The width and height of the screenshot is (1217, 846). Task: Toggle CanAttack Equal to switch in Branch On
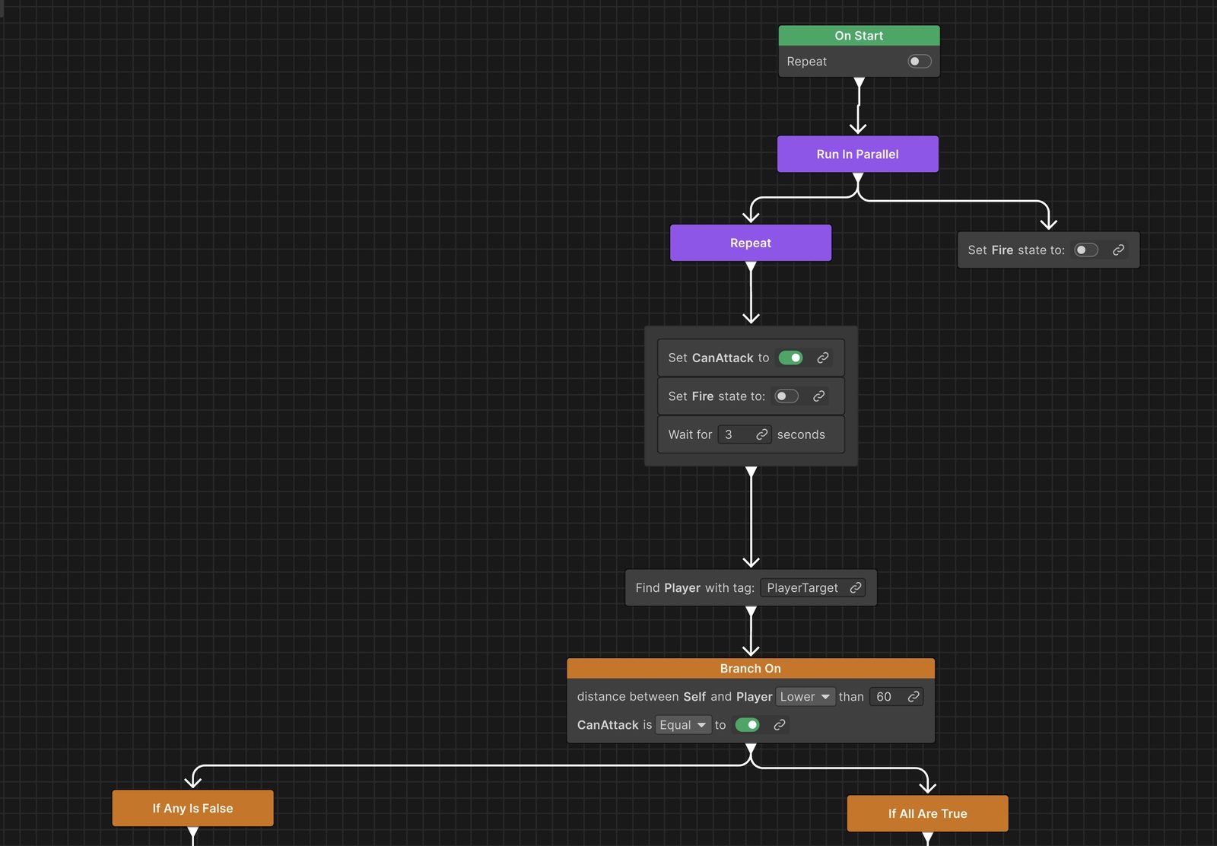pyautogui.click(x=747, y=725)
